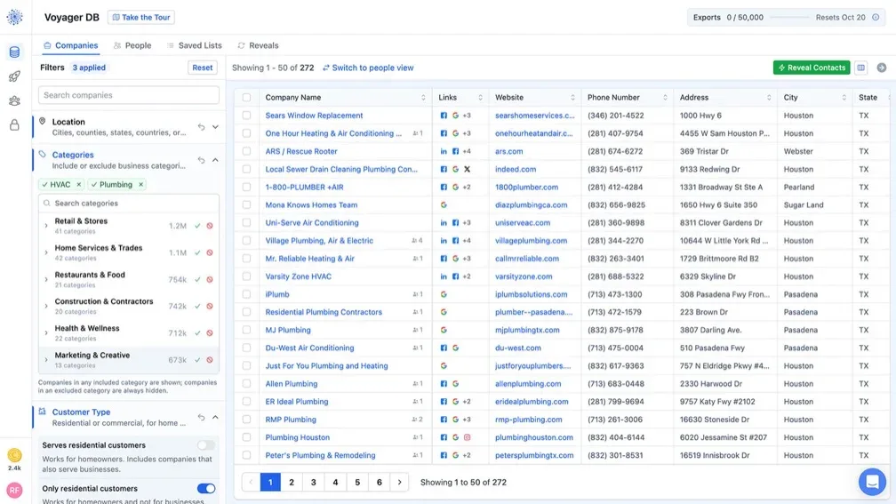This screenshot has width=896, height=504.
Task: Open Google link for Mona Knows Homes Team
Action: coord(444,204)
